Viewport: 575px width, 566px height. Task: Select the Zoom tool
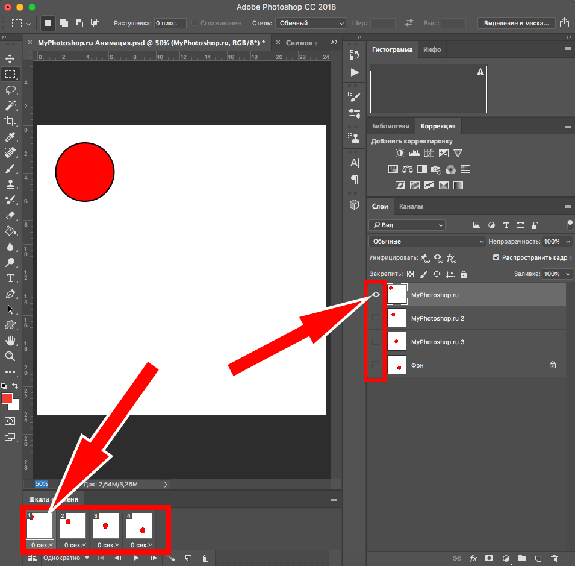tap(10, 356)
